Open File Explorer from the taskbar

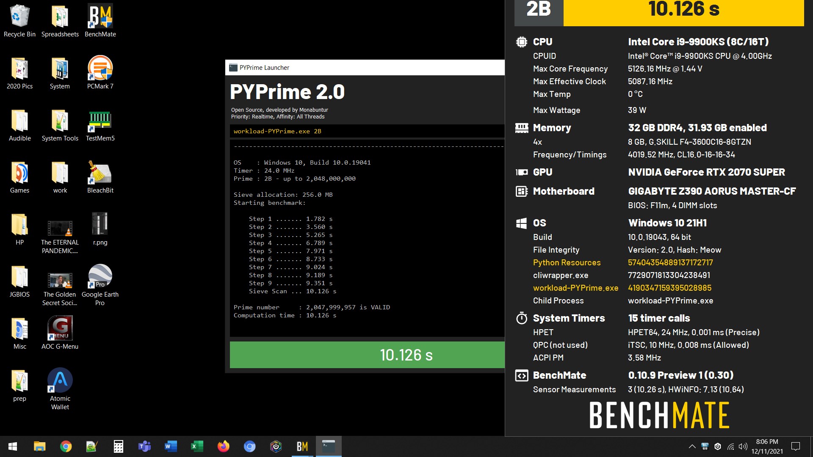[39, 446]
